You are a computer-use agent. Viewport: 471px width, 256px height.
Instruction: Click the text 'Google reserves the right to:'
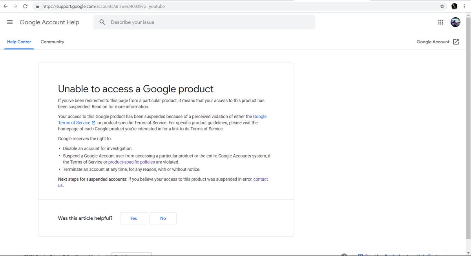tap(85, 139)
